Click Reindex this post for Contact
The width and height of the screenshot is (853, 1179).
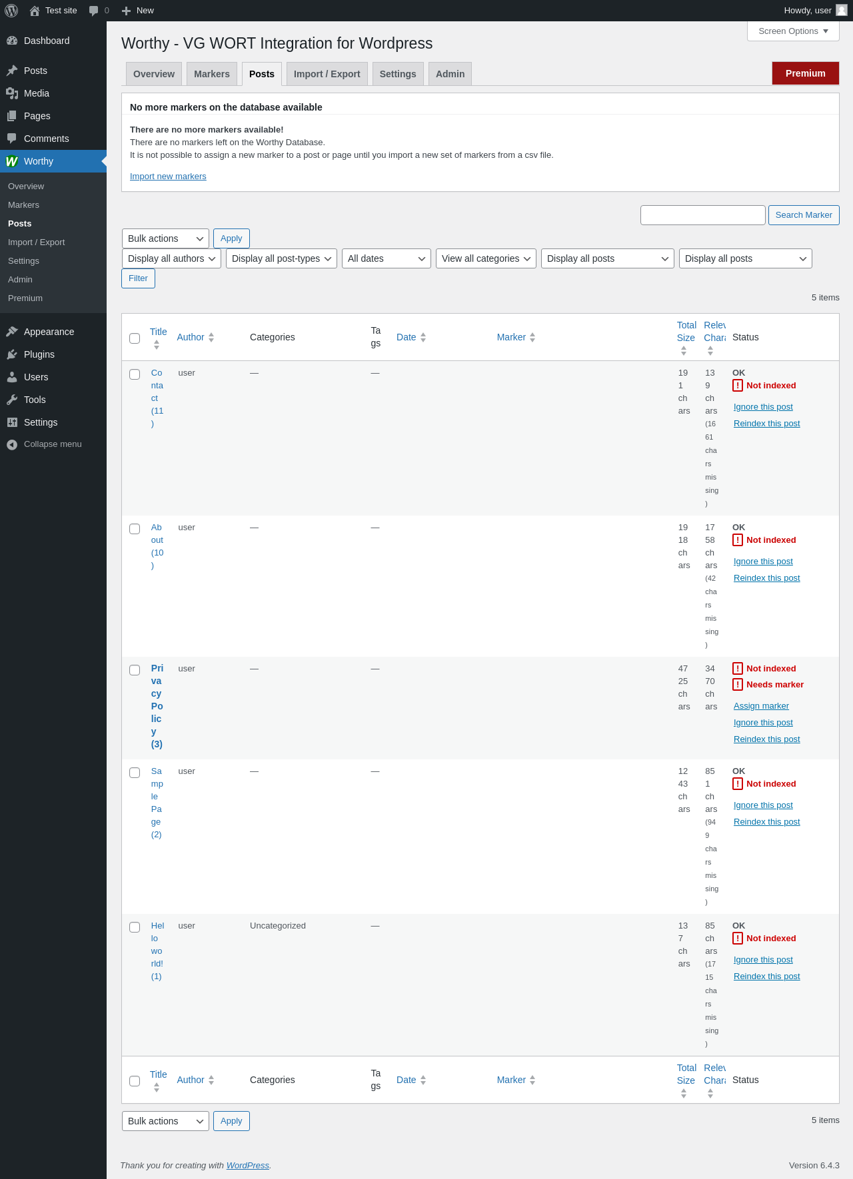pyautogui.click(x=767, y=424)
